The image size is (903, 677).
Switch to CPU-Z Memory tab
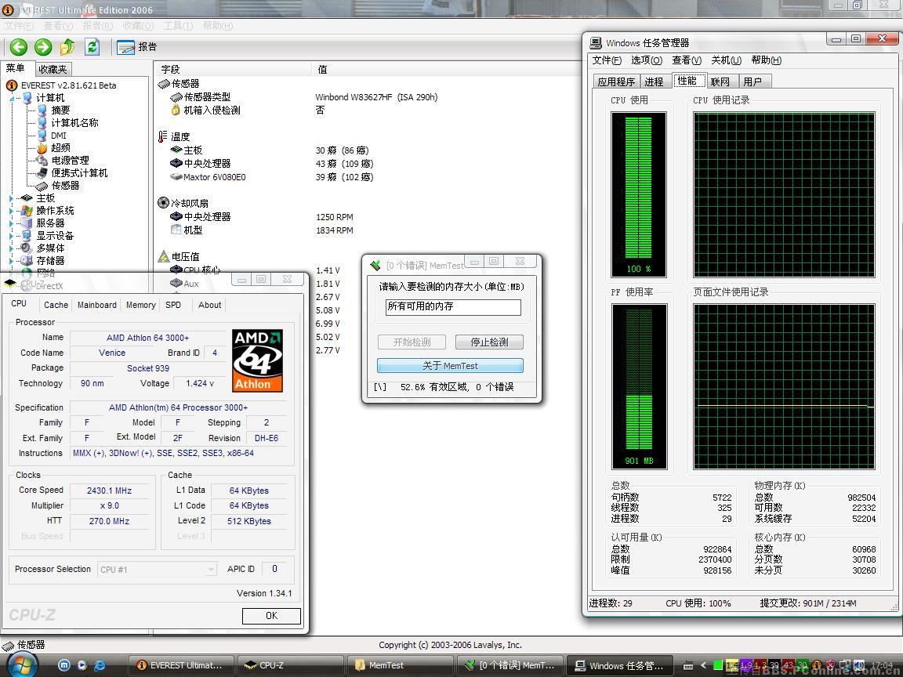click(x=140, y=305)
